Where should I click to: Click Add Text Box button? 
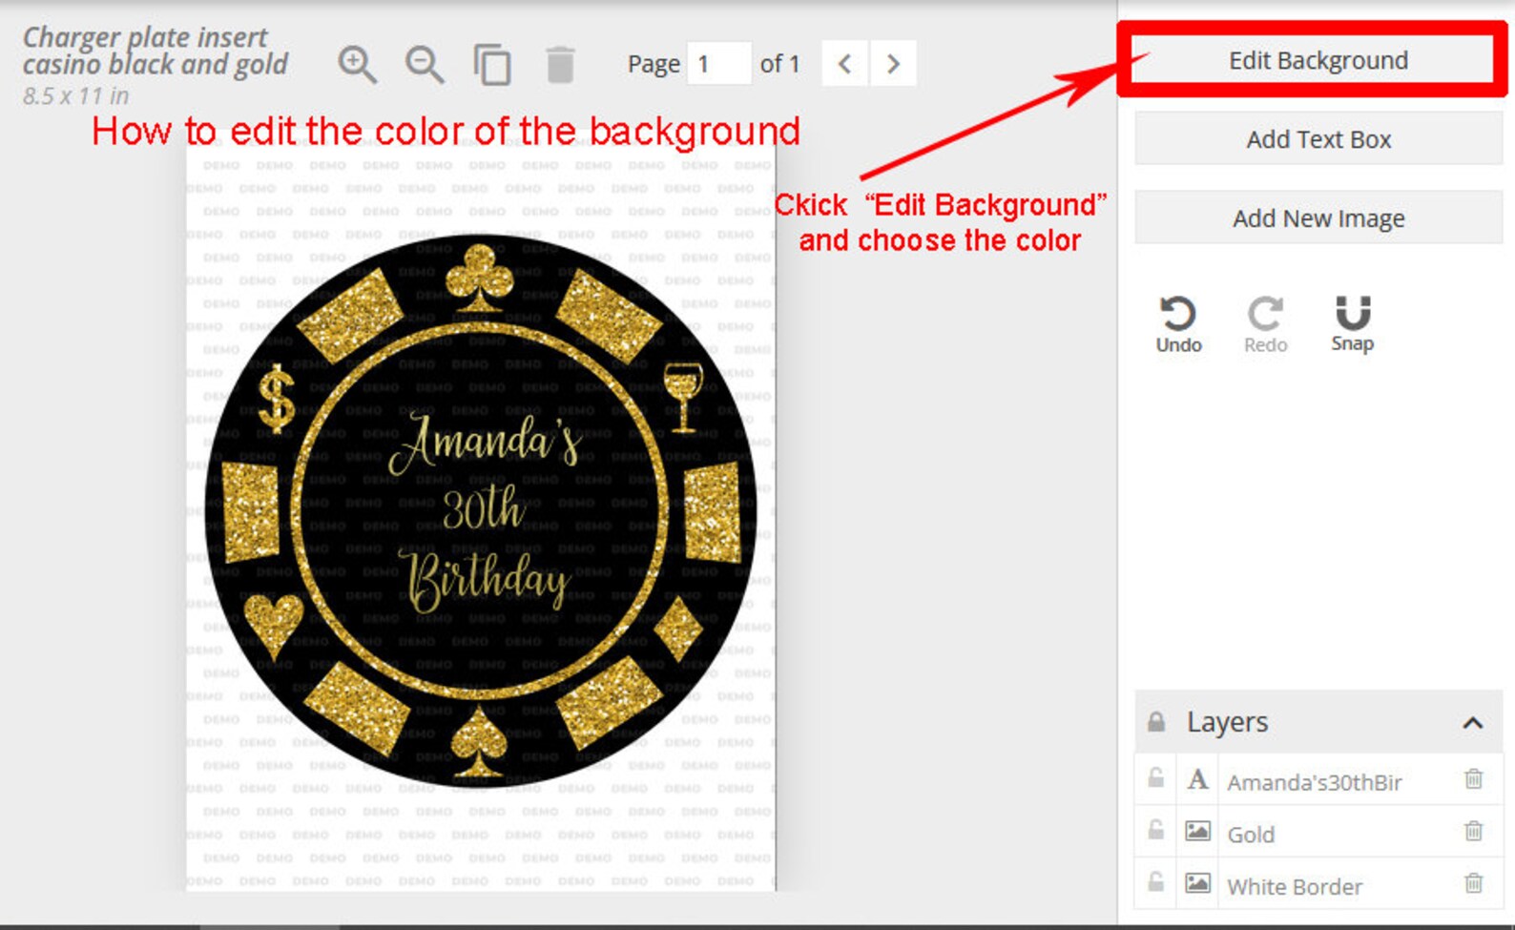tap(1318, 139)
